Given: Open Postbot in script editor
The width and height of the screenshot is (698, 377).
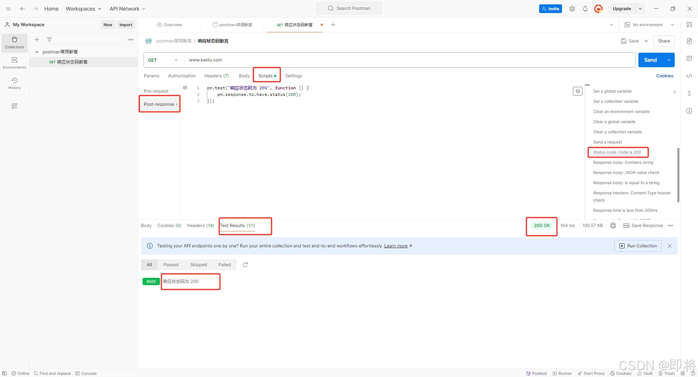Looking at the screenshot, I should [578, 91].
